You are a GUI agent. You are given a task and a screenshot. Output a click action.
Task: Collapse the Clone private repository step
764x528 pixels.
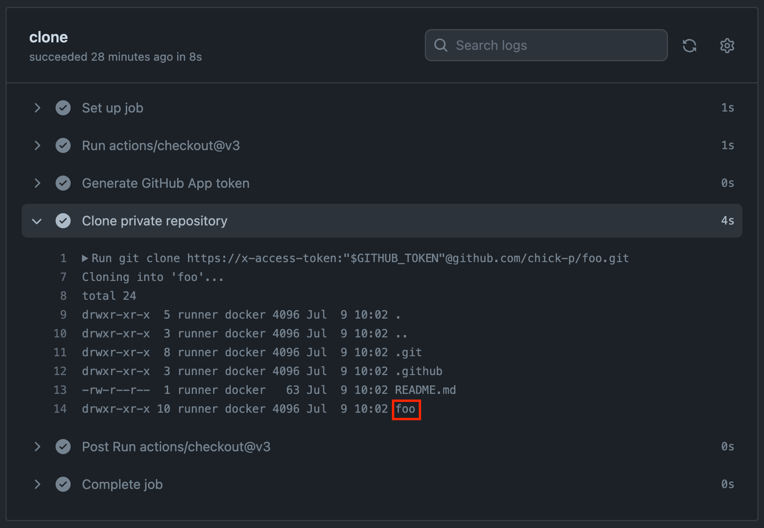tap(37, 221)
